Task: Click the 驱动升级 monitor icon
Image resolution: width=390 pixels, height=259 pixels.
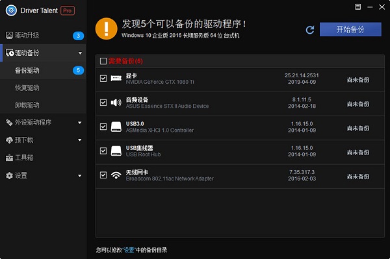Action: 9,36
